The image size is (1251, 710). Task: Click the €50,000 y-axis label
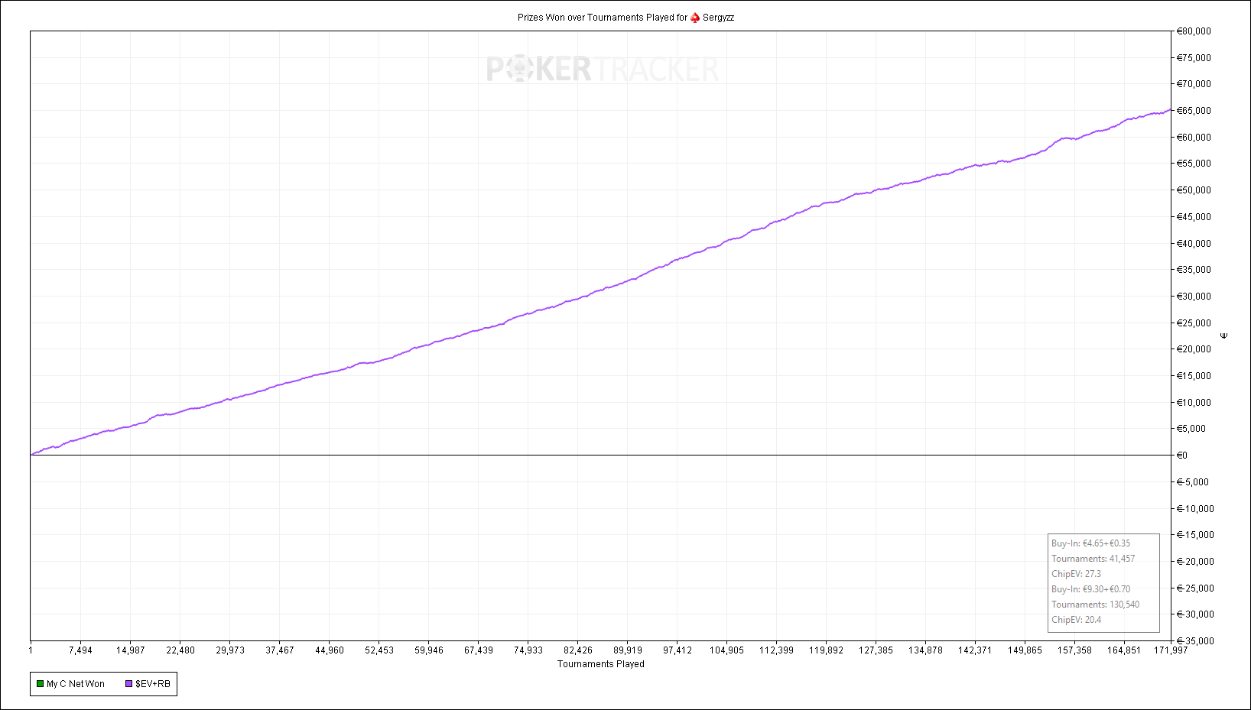coord(1194,190)
